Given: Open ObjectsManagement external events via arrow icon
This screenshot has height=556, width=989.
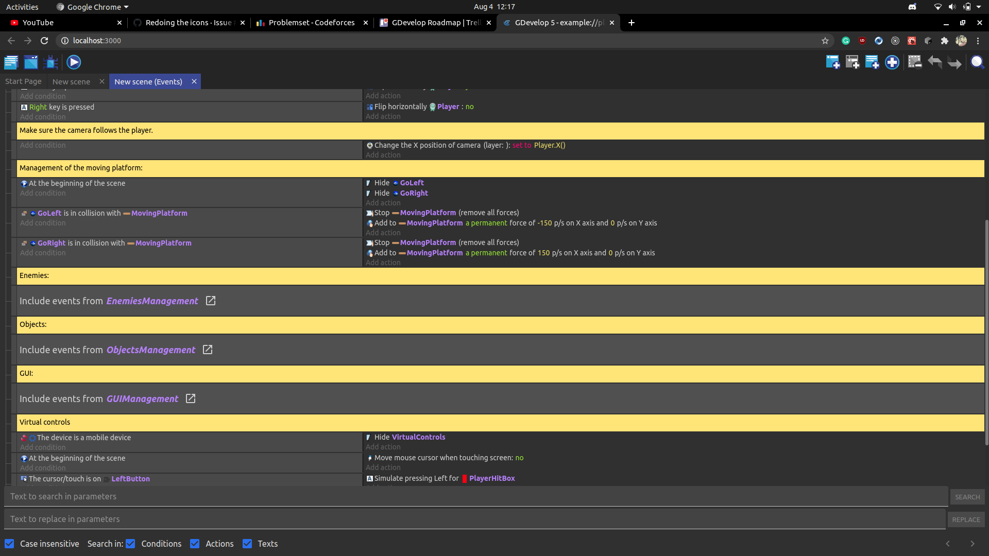Looking at the screenshot, I should pyautogui.click(x=208, y=350).
